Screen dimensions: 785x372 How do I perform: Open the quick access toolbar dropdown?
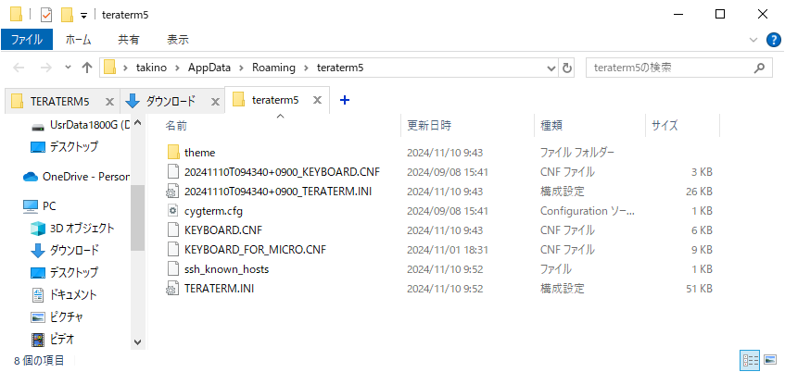(x=83, y=16)
